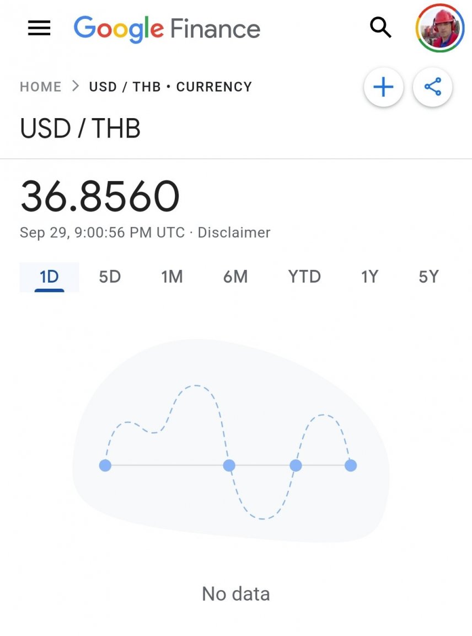
Task: Click the USD / THB page heading
Action: [x=80, y=129]
